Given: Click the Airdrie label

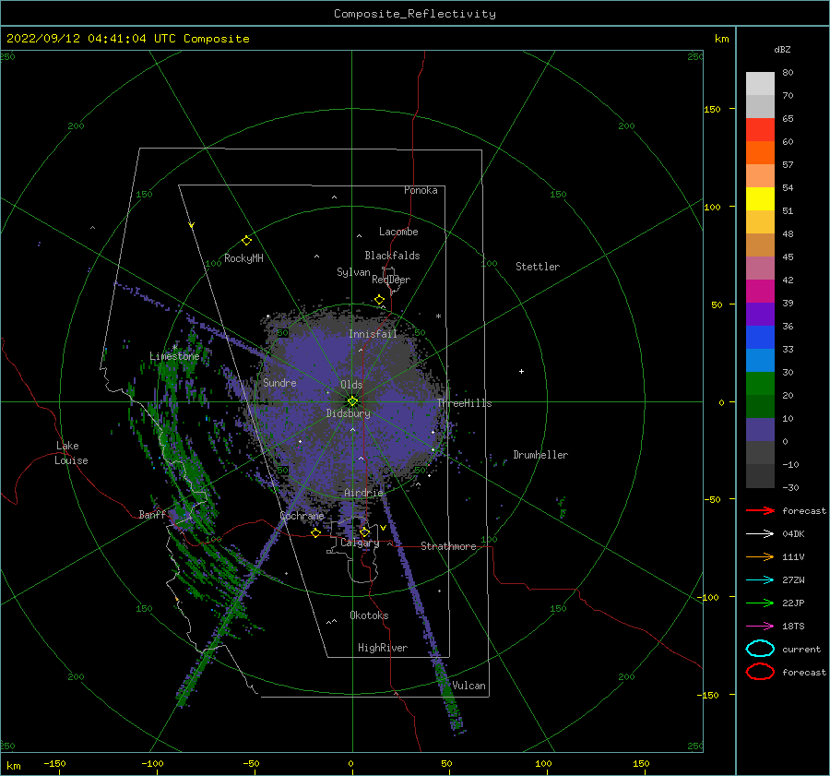Looking at the screenshot, I should [x=363, y=493].
